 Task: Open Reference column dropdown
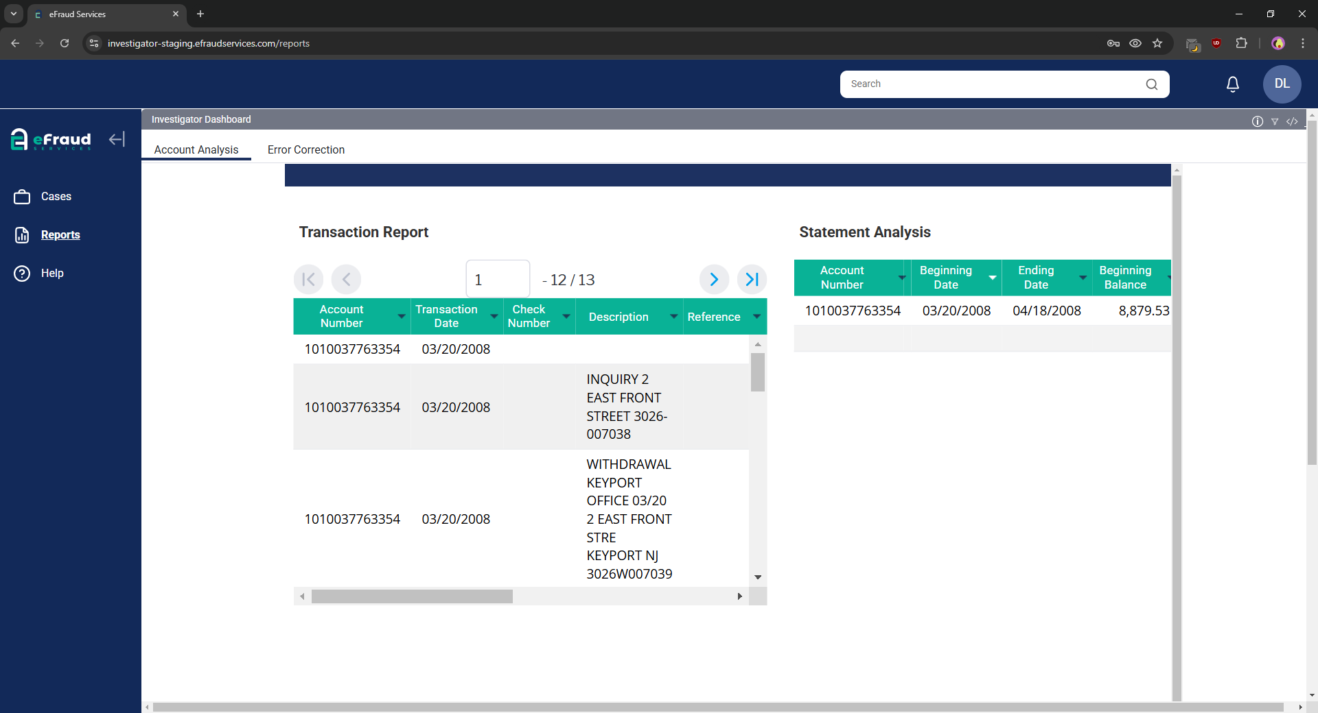click(756, 317)
